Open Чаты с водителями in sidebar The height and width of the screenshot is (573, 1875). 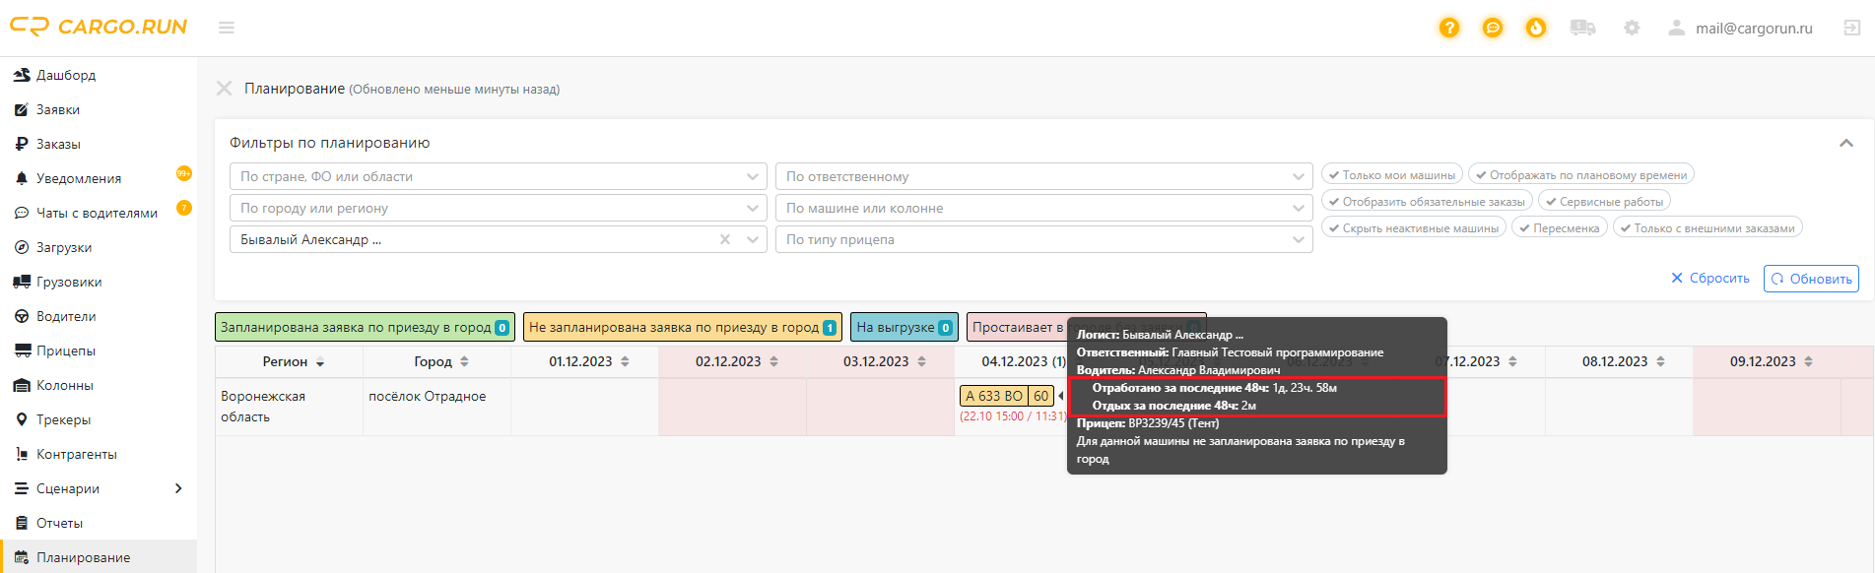click(x=99, y=213)
